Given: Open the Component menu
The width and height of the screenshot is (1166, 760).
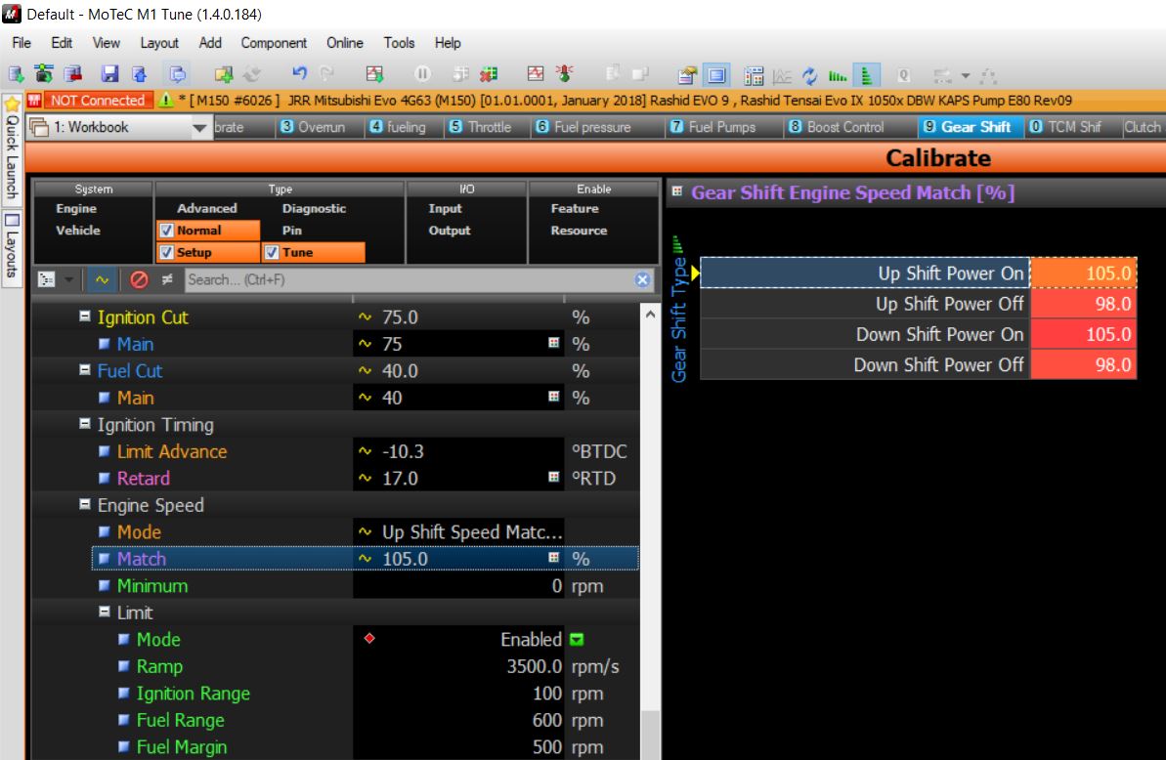Looking at the screenshot, I should tap(274, 43).
